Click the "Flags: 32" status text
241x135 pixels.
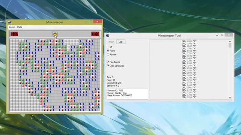click(x=111, y=80)
